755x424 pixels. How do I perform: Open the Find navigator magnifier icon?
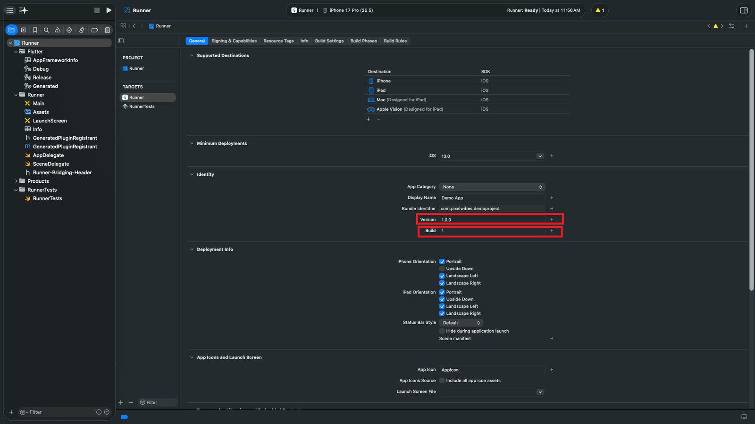[46, 30]
